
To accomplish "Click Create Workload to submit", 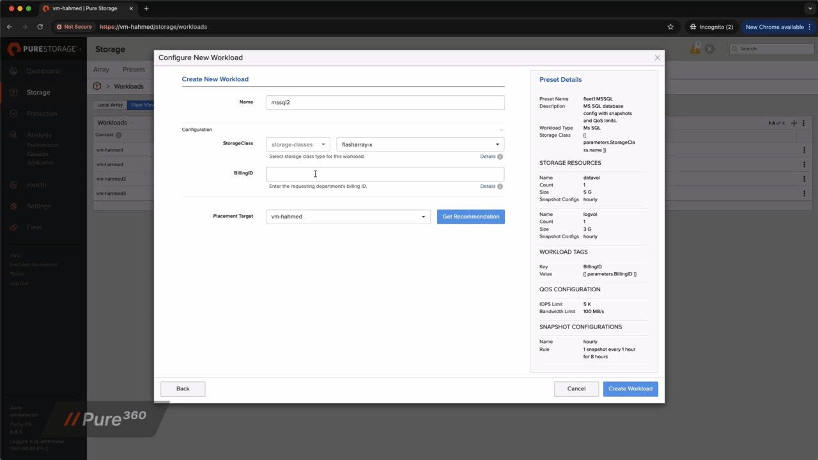I will [x=630, y=388].
